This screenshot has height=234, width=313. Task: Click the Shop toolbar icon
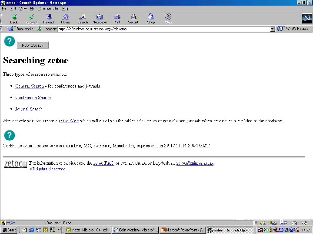click(x=151, y=19)
